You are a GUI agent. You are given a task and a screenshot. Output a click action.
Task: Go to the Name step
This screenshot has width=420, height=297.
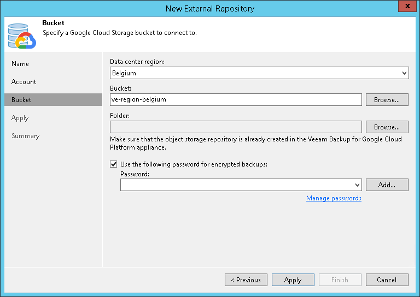coord(20,64)
